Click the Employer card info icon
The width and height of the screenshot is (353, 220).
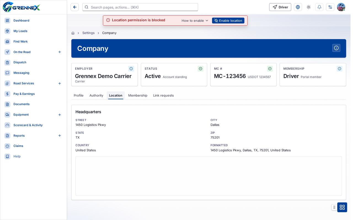tap(131, 69)
